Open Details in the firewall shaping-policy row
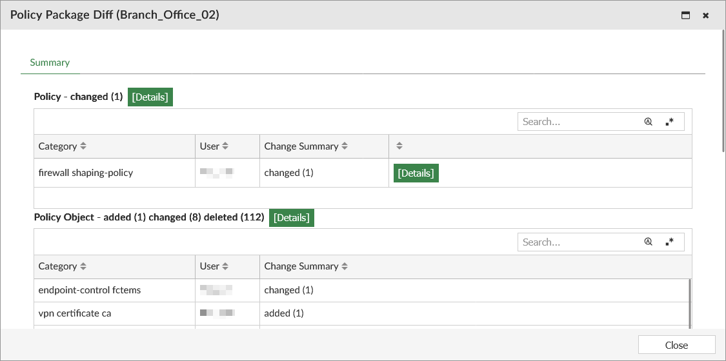726x361 pixels. point(416,173)
